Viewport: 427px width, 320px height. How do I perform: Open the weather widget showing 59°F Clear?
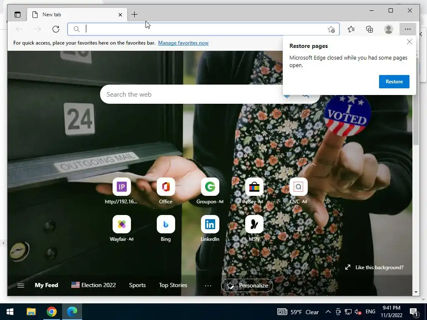pyautogui.click(x=298, y=312)
